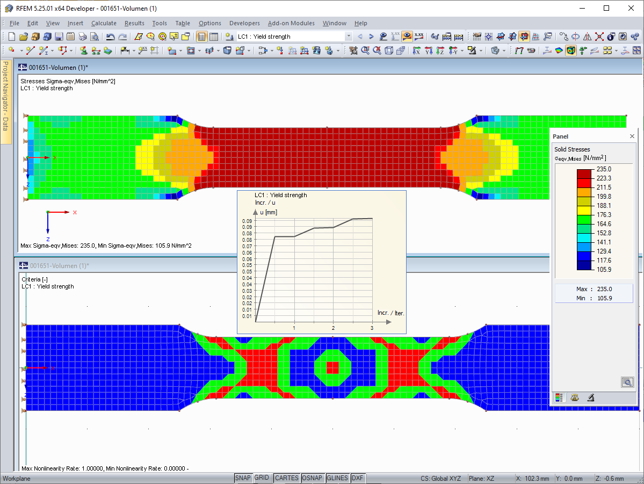644x484 pixels.
Task: Open a new model with the New icon
Action: pyautogui.click(x=12, y=37)
